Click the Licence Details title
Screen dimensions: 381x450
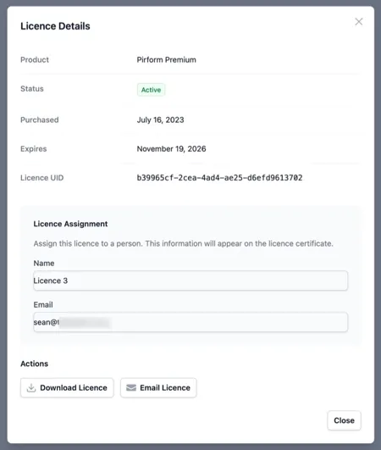55,26
